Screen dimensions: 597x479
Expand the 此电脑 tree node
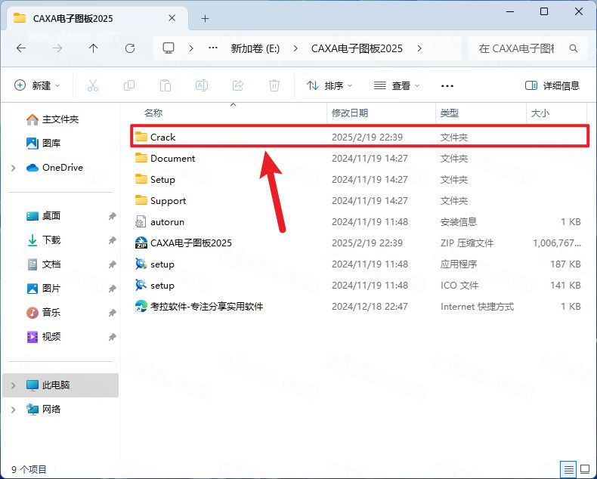point(14,385)
